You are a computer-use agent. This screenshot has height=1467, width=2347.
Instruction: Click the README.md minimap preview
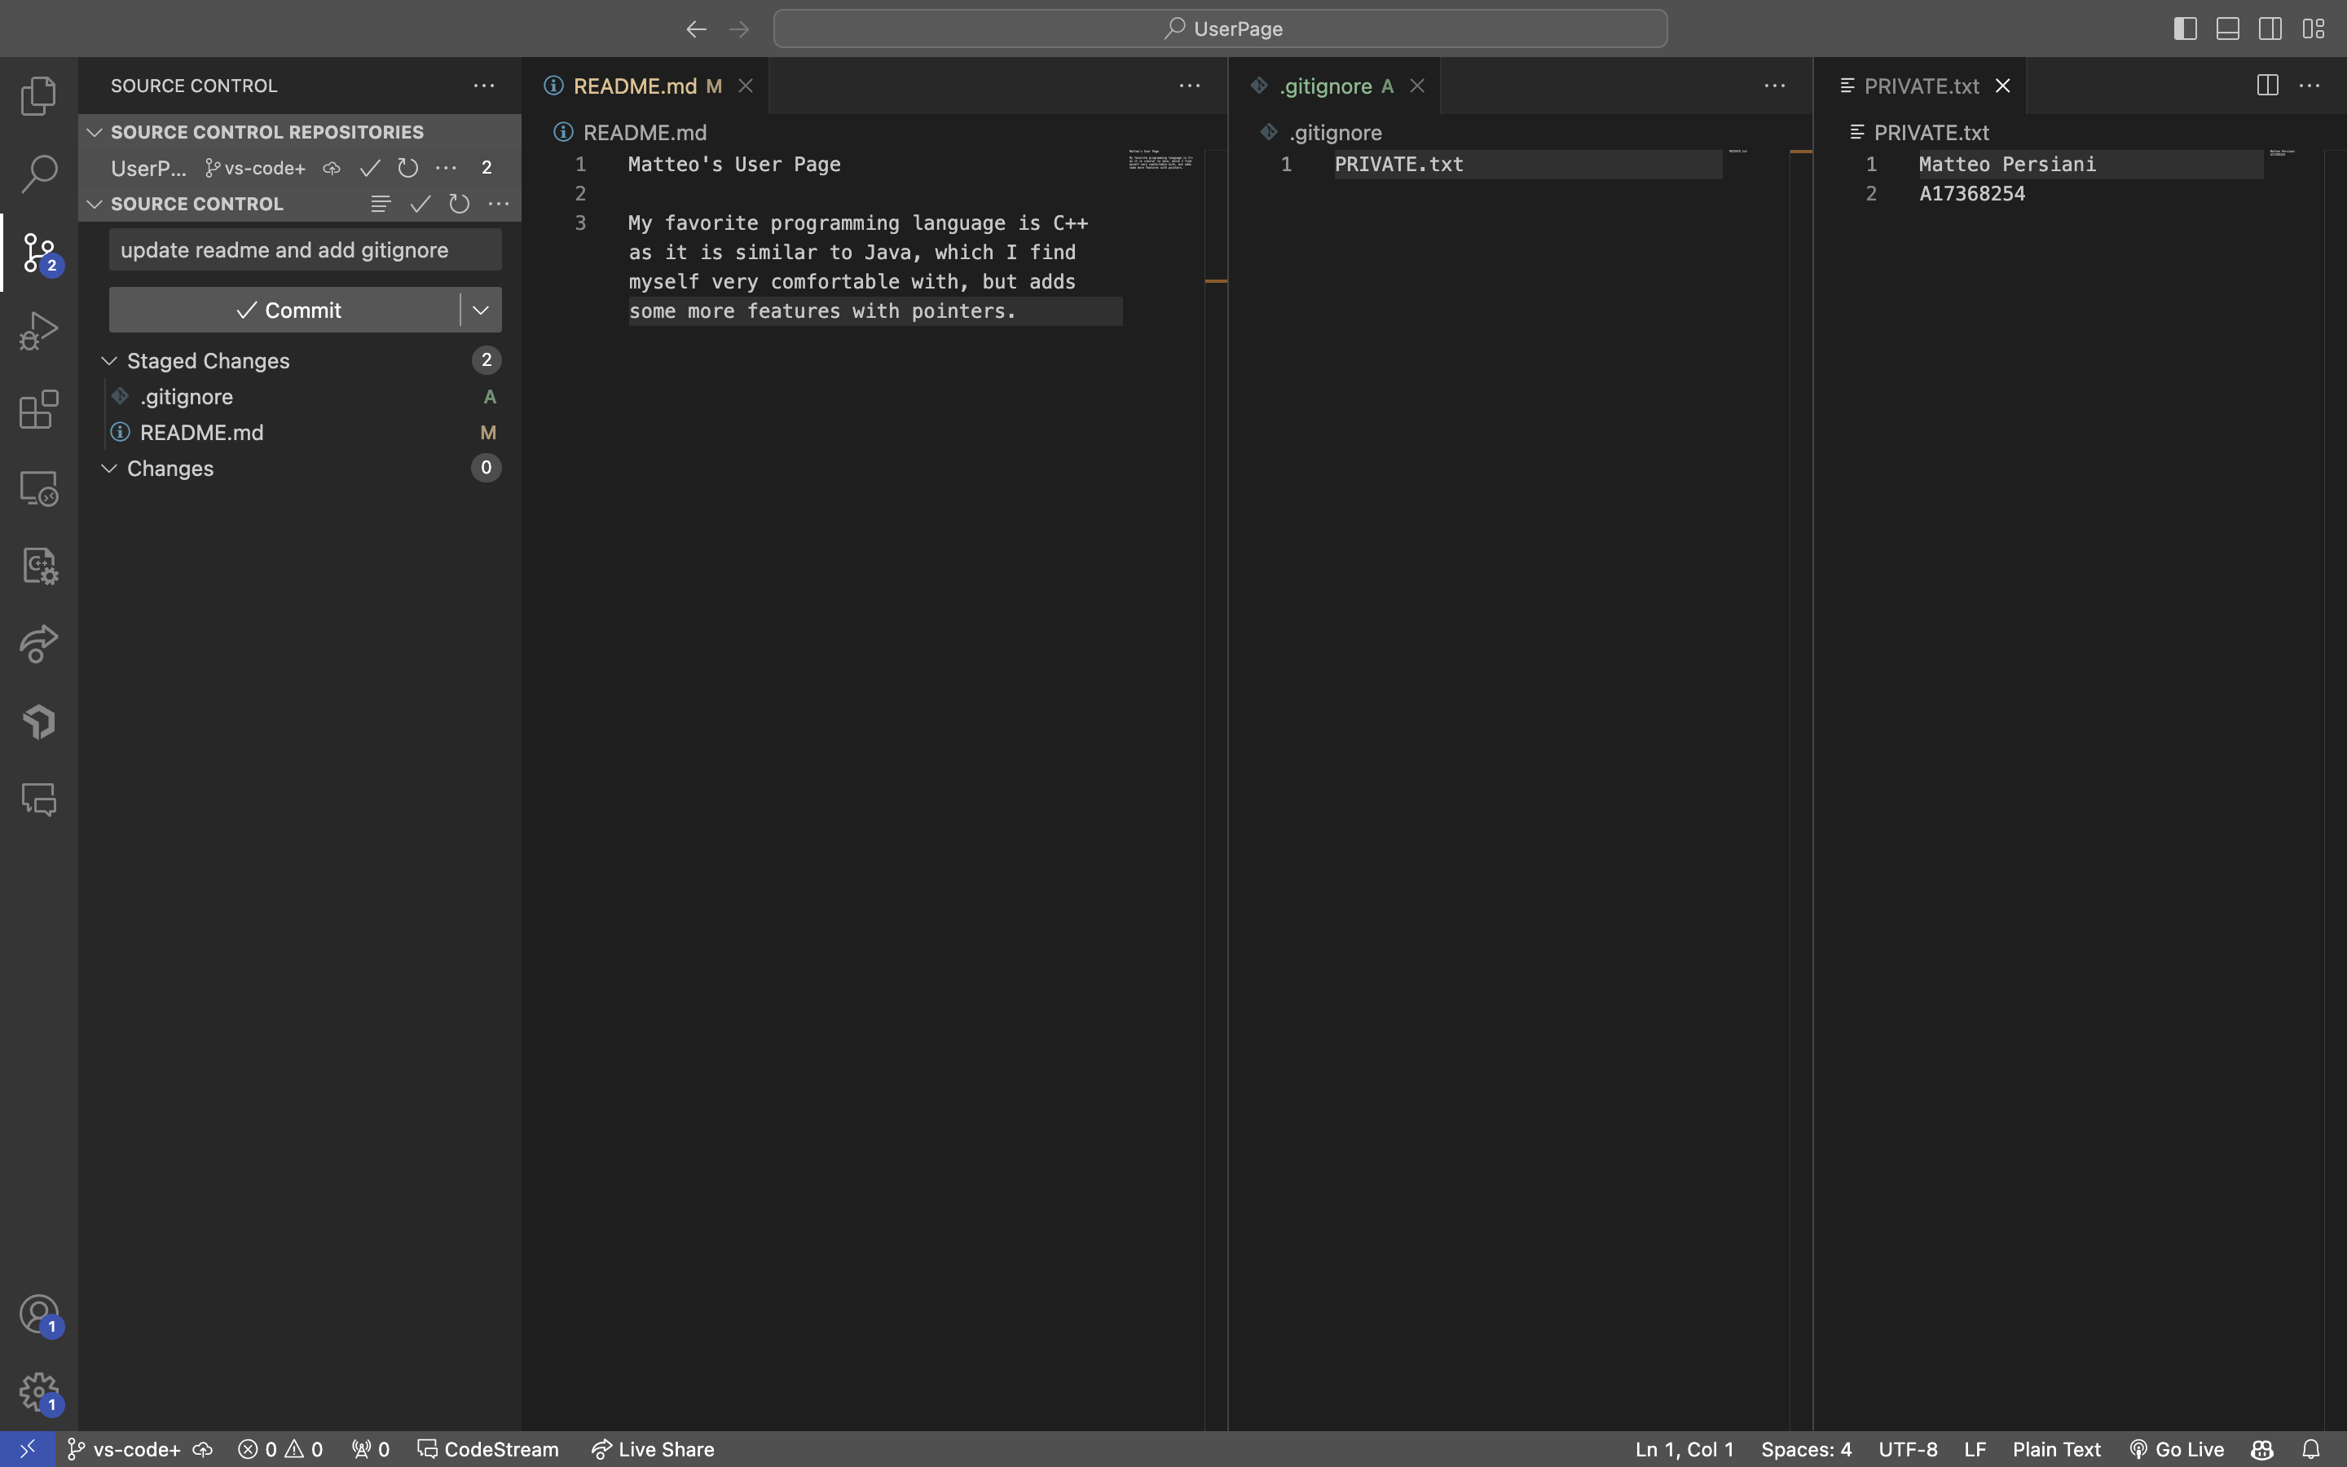click(x=1160, y=160)
